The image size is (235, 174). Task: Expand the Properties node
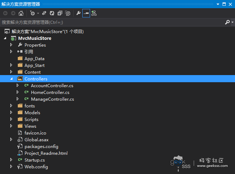tap(11, 45)
